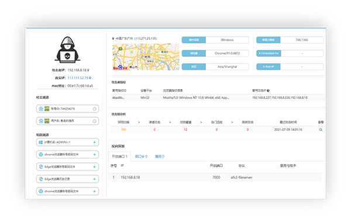Screen dimensions: 351x222
Task: Open the real IP link 113.111.52.79
Action: click(78, 78)
